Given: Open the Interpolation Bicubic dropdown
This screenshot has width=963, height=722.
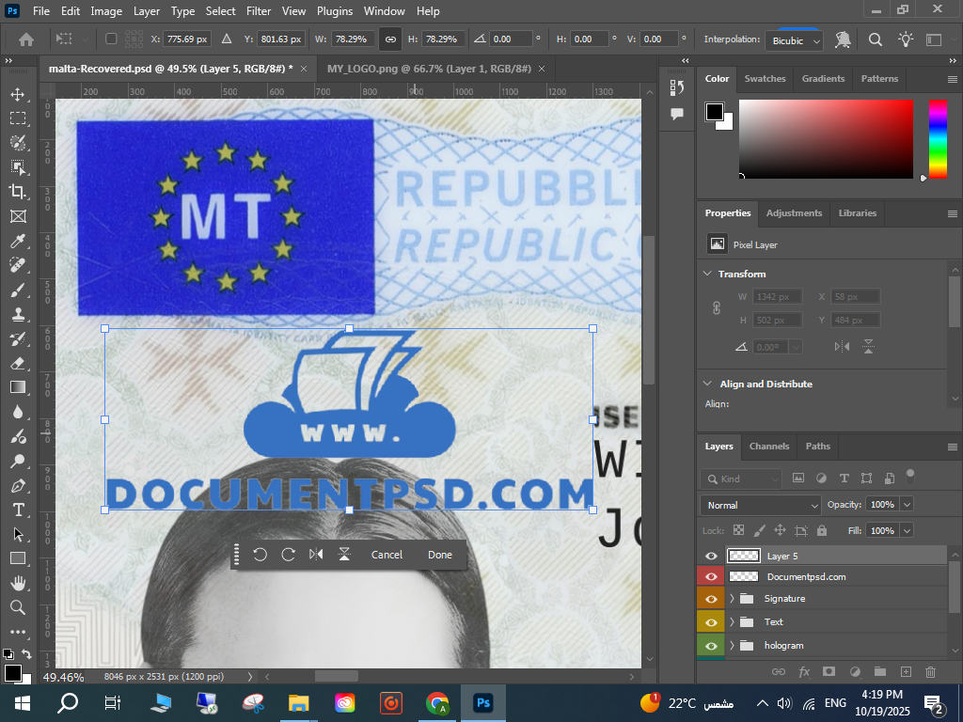Looking at the screenshot, I should point(794,40).
